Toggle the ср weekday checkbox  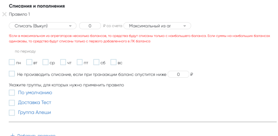coord(45,62)
